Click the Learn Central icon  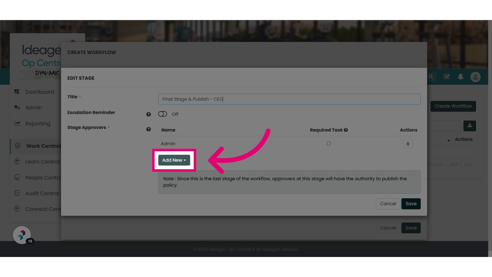point(17,161)
